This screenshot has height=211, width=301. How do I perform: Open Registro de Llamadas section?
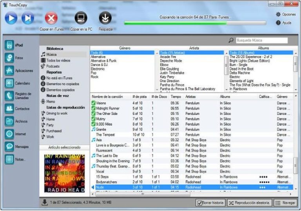(10, 96)
